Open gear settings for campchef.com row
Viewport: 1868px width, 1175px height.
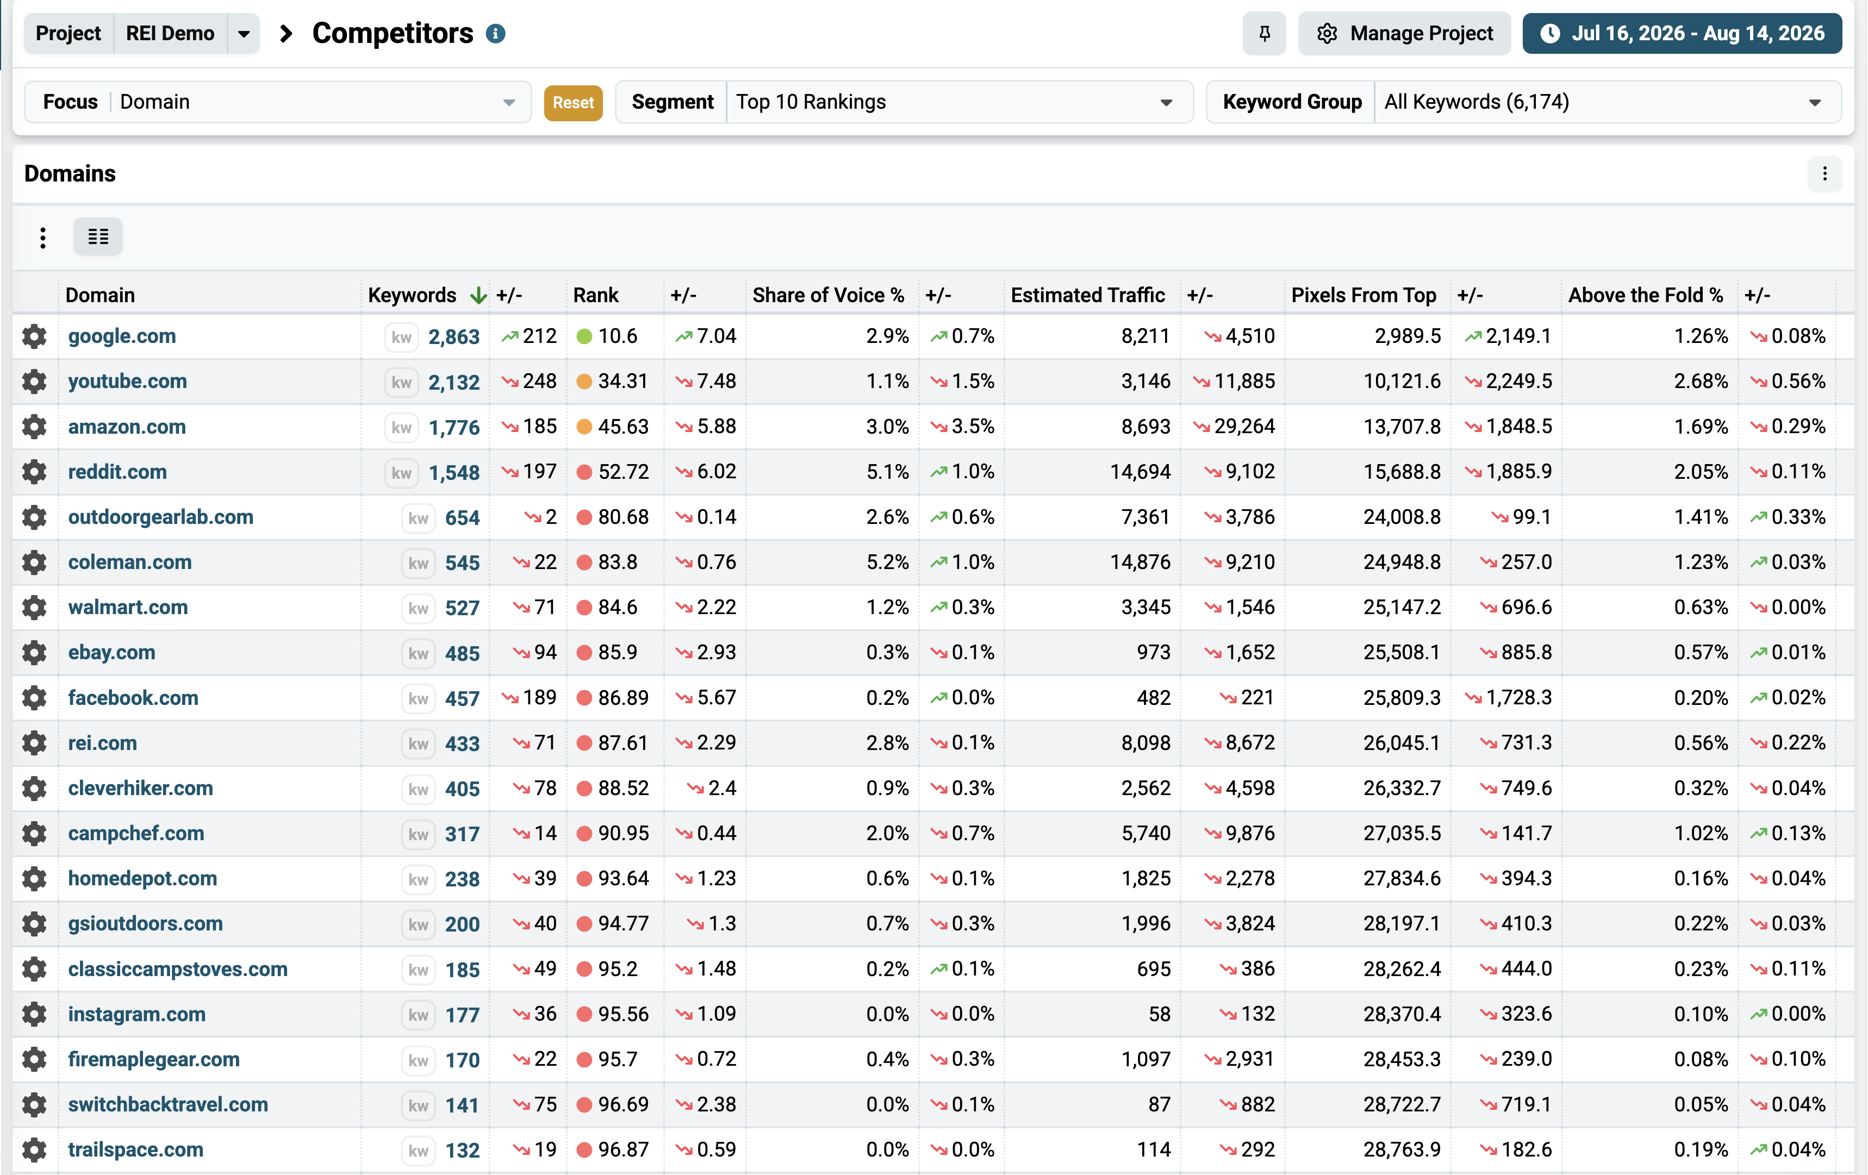34,834
